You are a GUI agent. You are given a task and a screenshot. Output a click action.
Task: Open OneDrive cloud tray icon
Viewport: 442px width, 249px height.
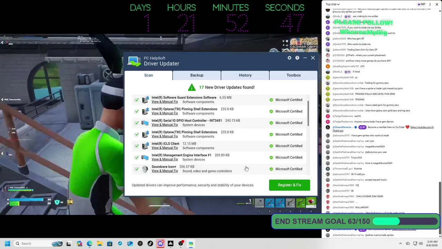pyautogui.click(x=408, y=243)
